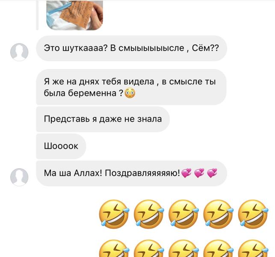Click second pink hearts emoji in congratulation message
The image size is (275, 257).
[x=199, y=173]
